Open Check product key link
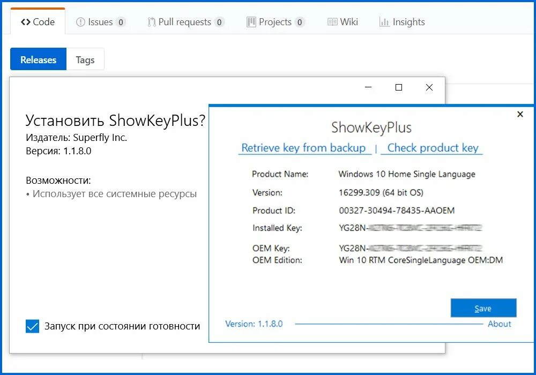The image size is (536, 375). pyautogui.click(x=433, y=148)
